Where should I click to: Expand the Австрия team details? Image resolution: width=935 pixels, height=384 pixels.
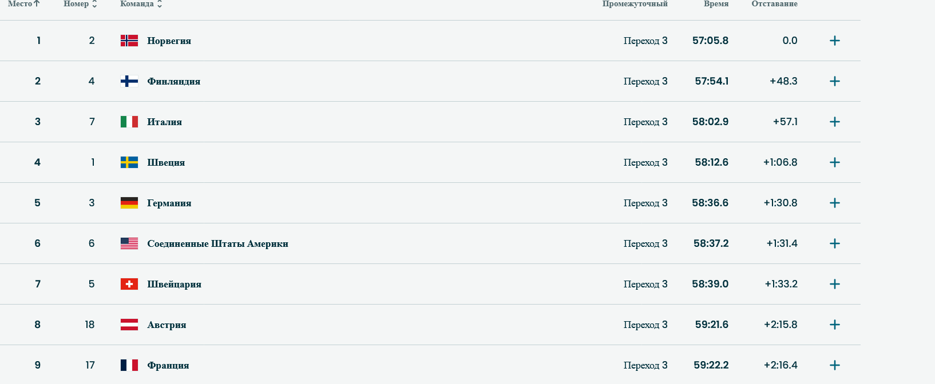834,325
